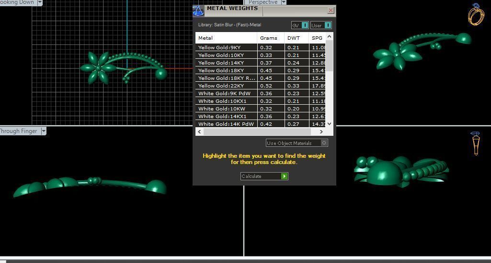The width and height of the screenshot is (491, 263).
Task: Select the Yellow Gold:10KY row
Action: click(x=261, y=55)
